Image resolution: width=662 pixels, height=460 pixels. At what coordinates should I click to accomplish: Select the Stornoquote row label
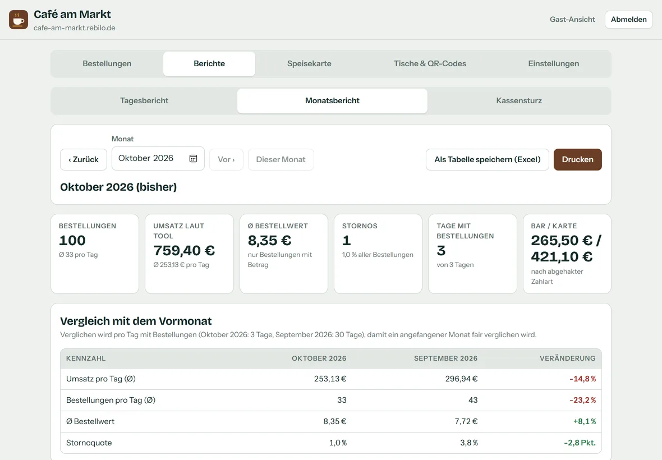pyautogui.click(x=89, y=443)
